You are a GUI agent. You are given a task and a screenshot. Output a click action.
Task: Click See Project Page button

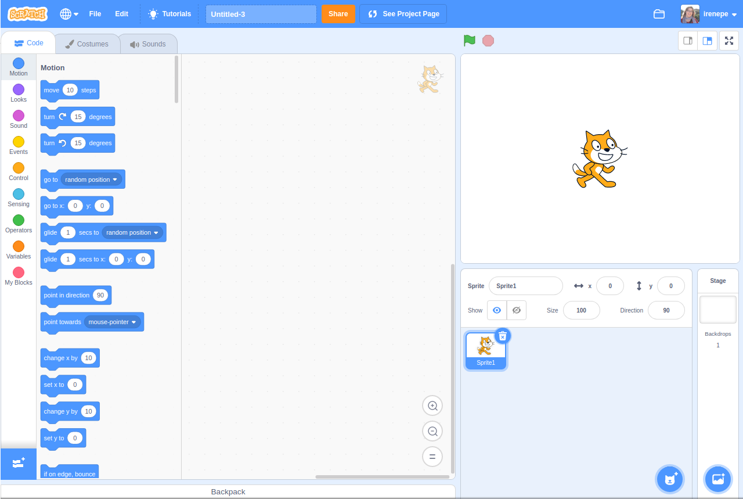(403, 14)
